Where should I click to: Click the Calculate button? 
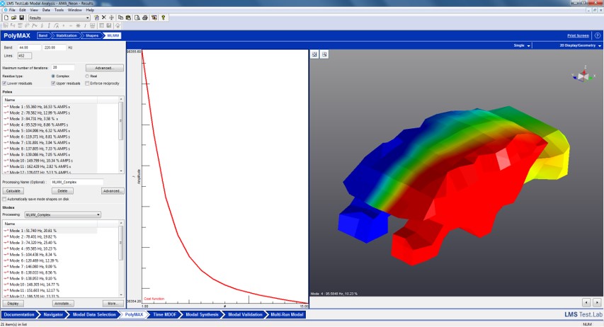coord(13,191)
